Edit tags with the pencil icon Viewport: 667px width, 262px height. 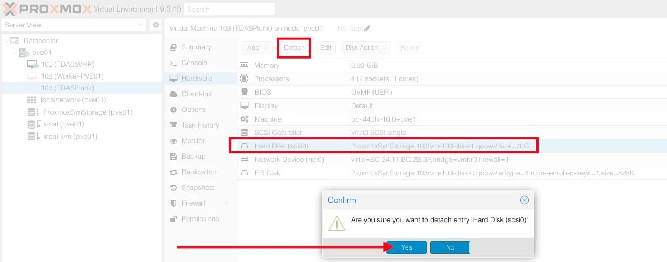367,28
